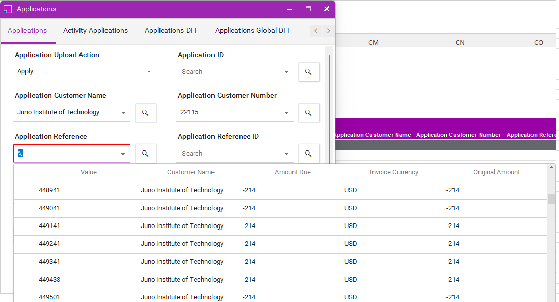Select the row with value 449141

pyautogui.click(x=281, y=226)
